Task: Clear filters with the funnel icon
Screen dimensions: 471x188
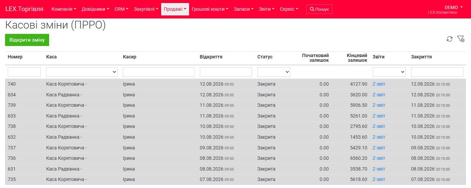Action: click(x=461, y=39)
